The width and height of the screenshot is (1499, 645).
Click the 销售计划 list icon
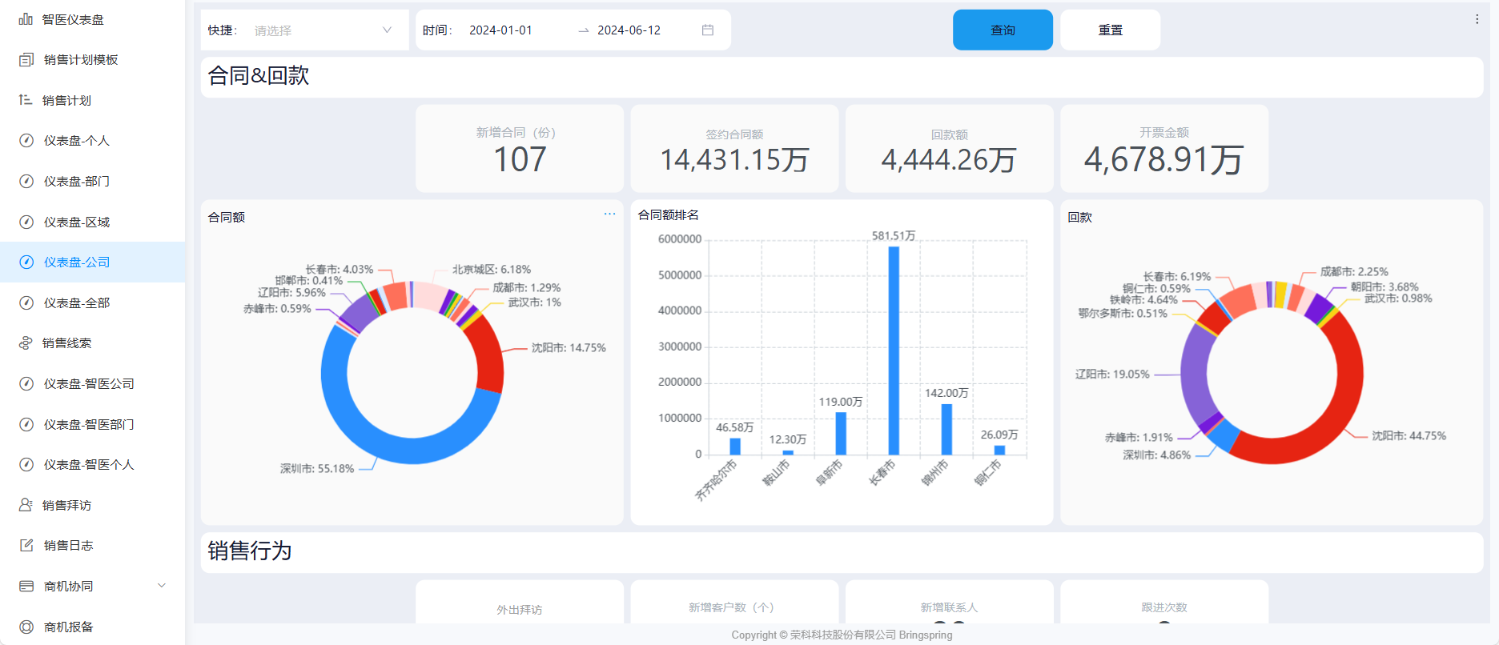26,100
